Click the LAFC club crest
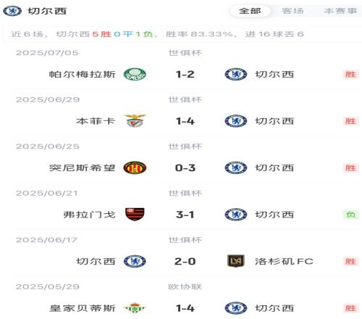362x319 pixels. 236,261
